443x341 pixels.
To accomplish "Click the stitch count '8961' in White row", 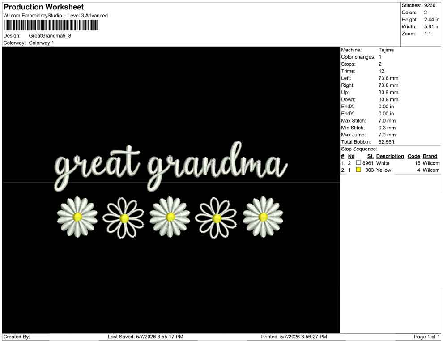I will [x=368, y=163].
